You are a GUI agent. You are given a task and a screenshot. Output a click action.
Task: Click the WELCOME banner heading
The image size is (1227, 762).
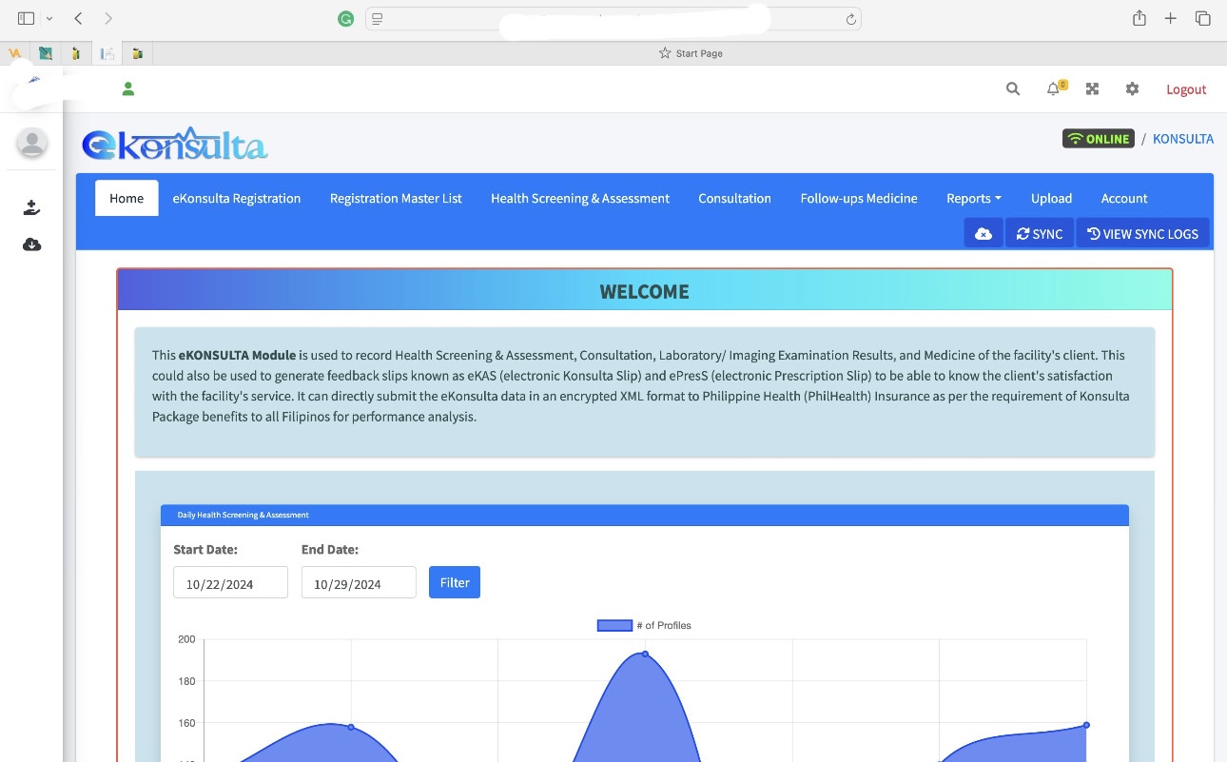point(645,292)
